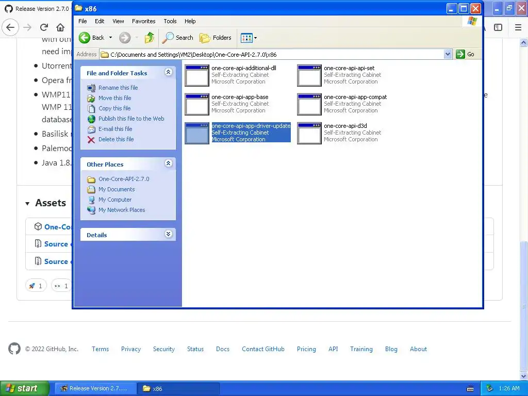Click the x86 taskbar button
Image resolution: width=528 pixels, height=396 pixels.
pos(178,389)
